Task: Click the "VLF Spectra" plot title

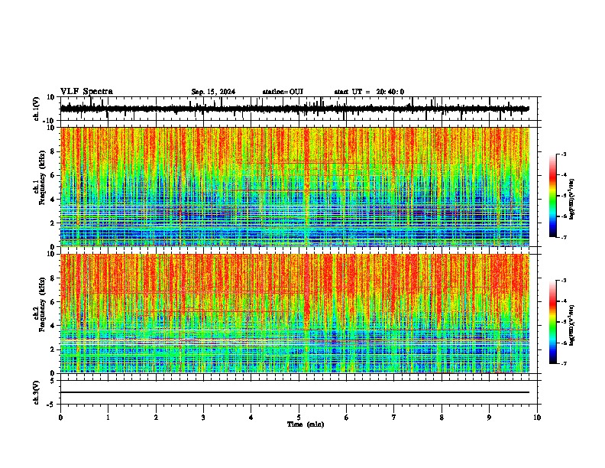Action: (x=86, y=92)
